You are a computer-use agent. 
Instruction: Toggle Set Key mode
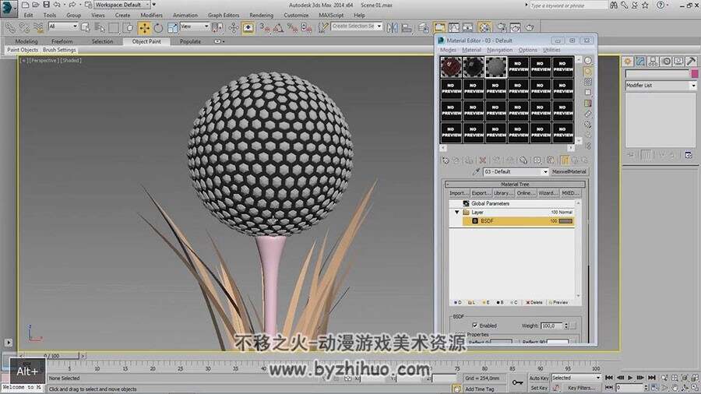539,389
